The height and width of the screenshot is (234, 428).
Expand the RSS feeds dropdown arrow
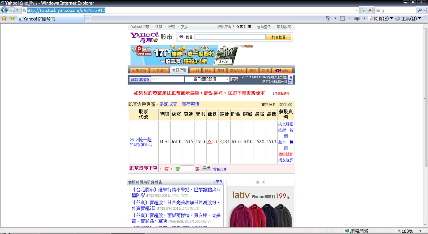pos(350,18)
